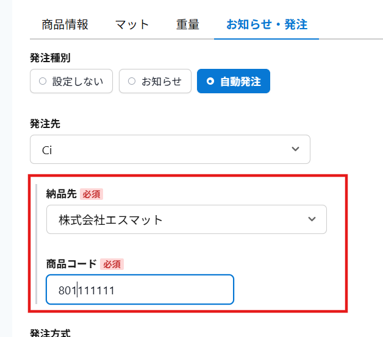383x337 pixels.
Task: Click the 必須 badge beside 商品コード
Action: (x=112, y=264)
